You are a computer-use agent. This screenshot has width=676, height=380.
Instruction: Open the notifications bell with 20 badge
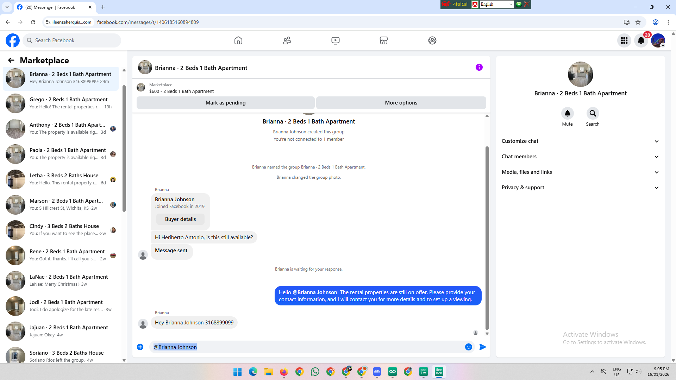pos(641,40)
